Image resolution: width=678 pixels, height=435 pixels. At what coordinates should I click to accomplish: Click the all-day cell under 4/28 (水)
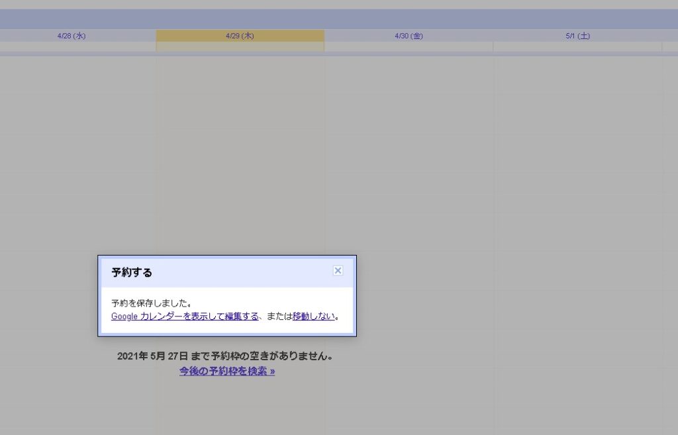pyautogui.click(x=78, y=47)
